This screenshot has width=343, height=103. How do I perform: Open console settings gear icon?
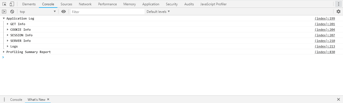click(339, 11)
